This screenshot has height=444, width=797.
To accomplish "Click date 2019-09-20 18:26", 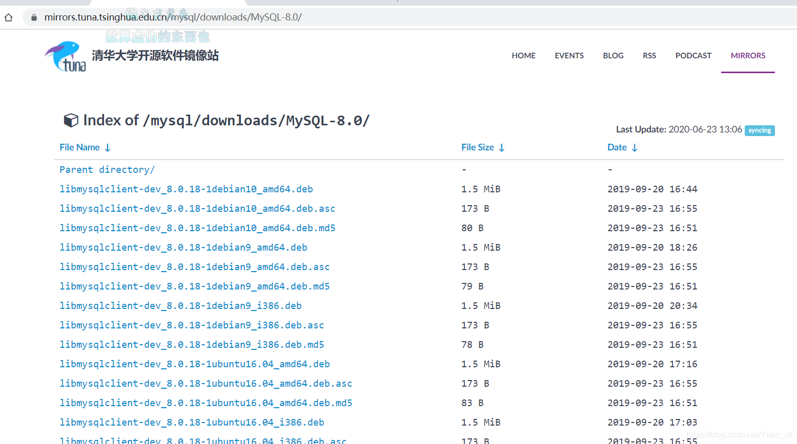I will pyautogui.click(x=652, y=248).
